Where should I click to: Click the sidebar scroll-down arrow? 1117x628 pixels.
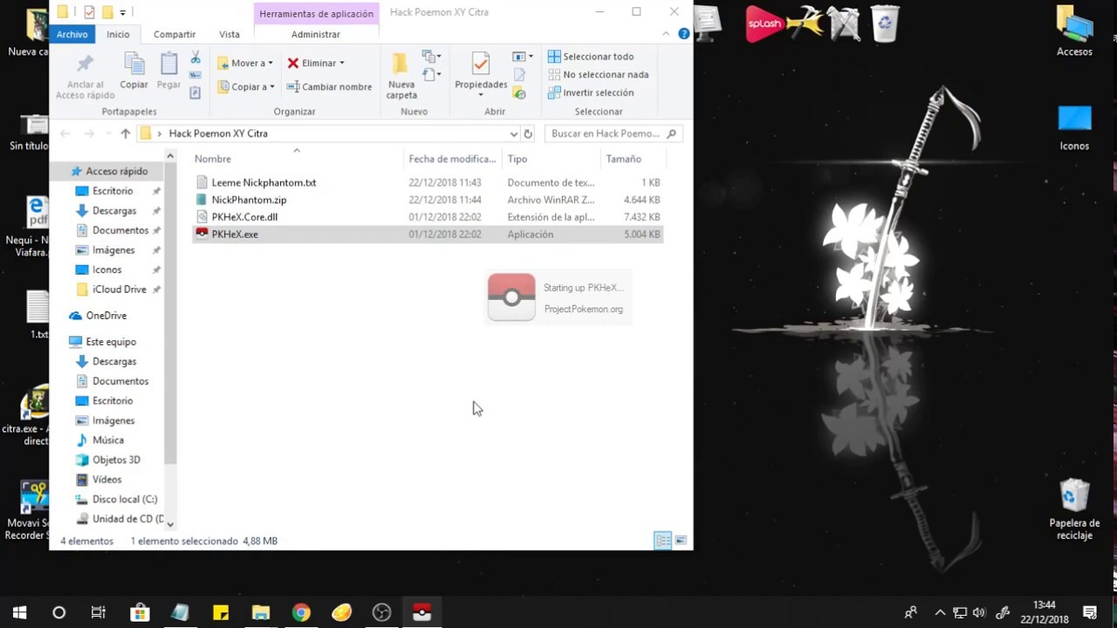[x=170, y=523]
